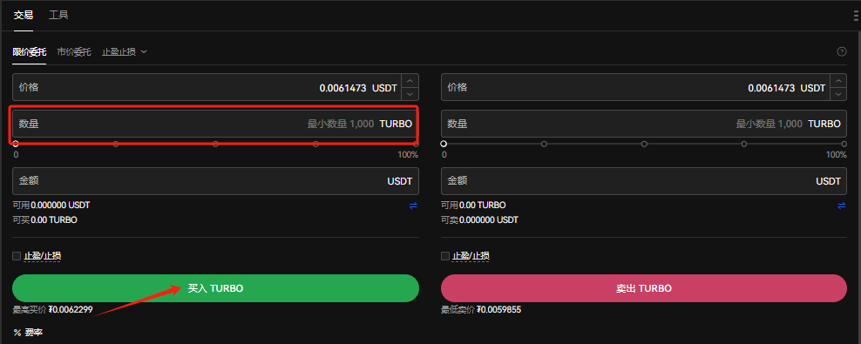The height and width of the screenshot is (344, 861).
Task: Decrease buy price with down arrow
Action: coord(410,94)
